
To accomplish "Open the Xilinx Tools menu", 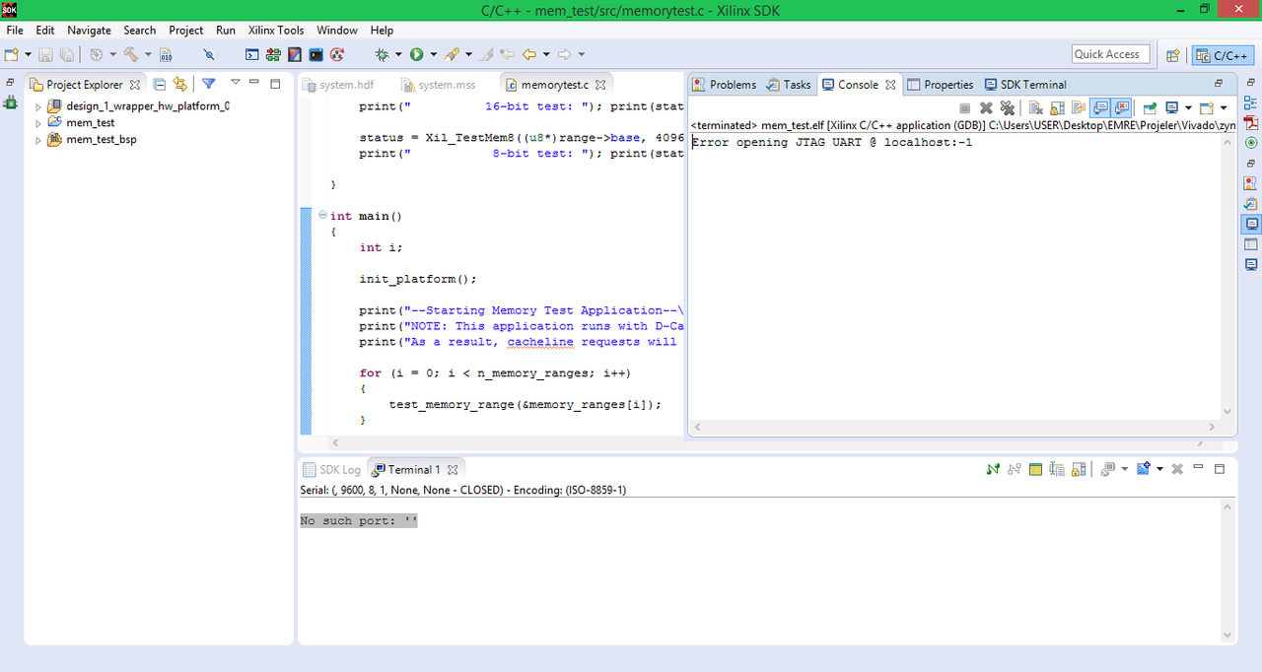I will [x=276, y=31].
